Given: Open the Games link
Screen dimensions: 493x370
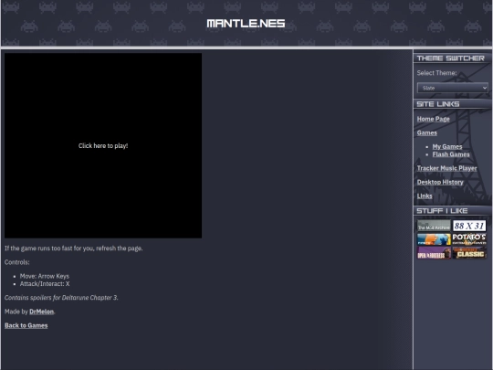Looking at the screenshot, I should tap(426, 132).
